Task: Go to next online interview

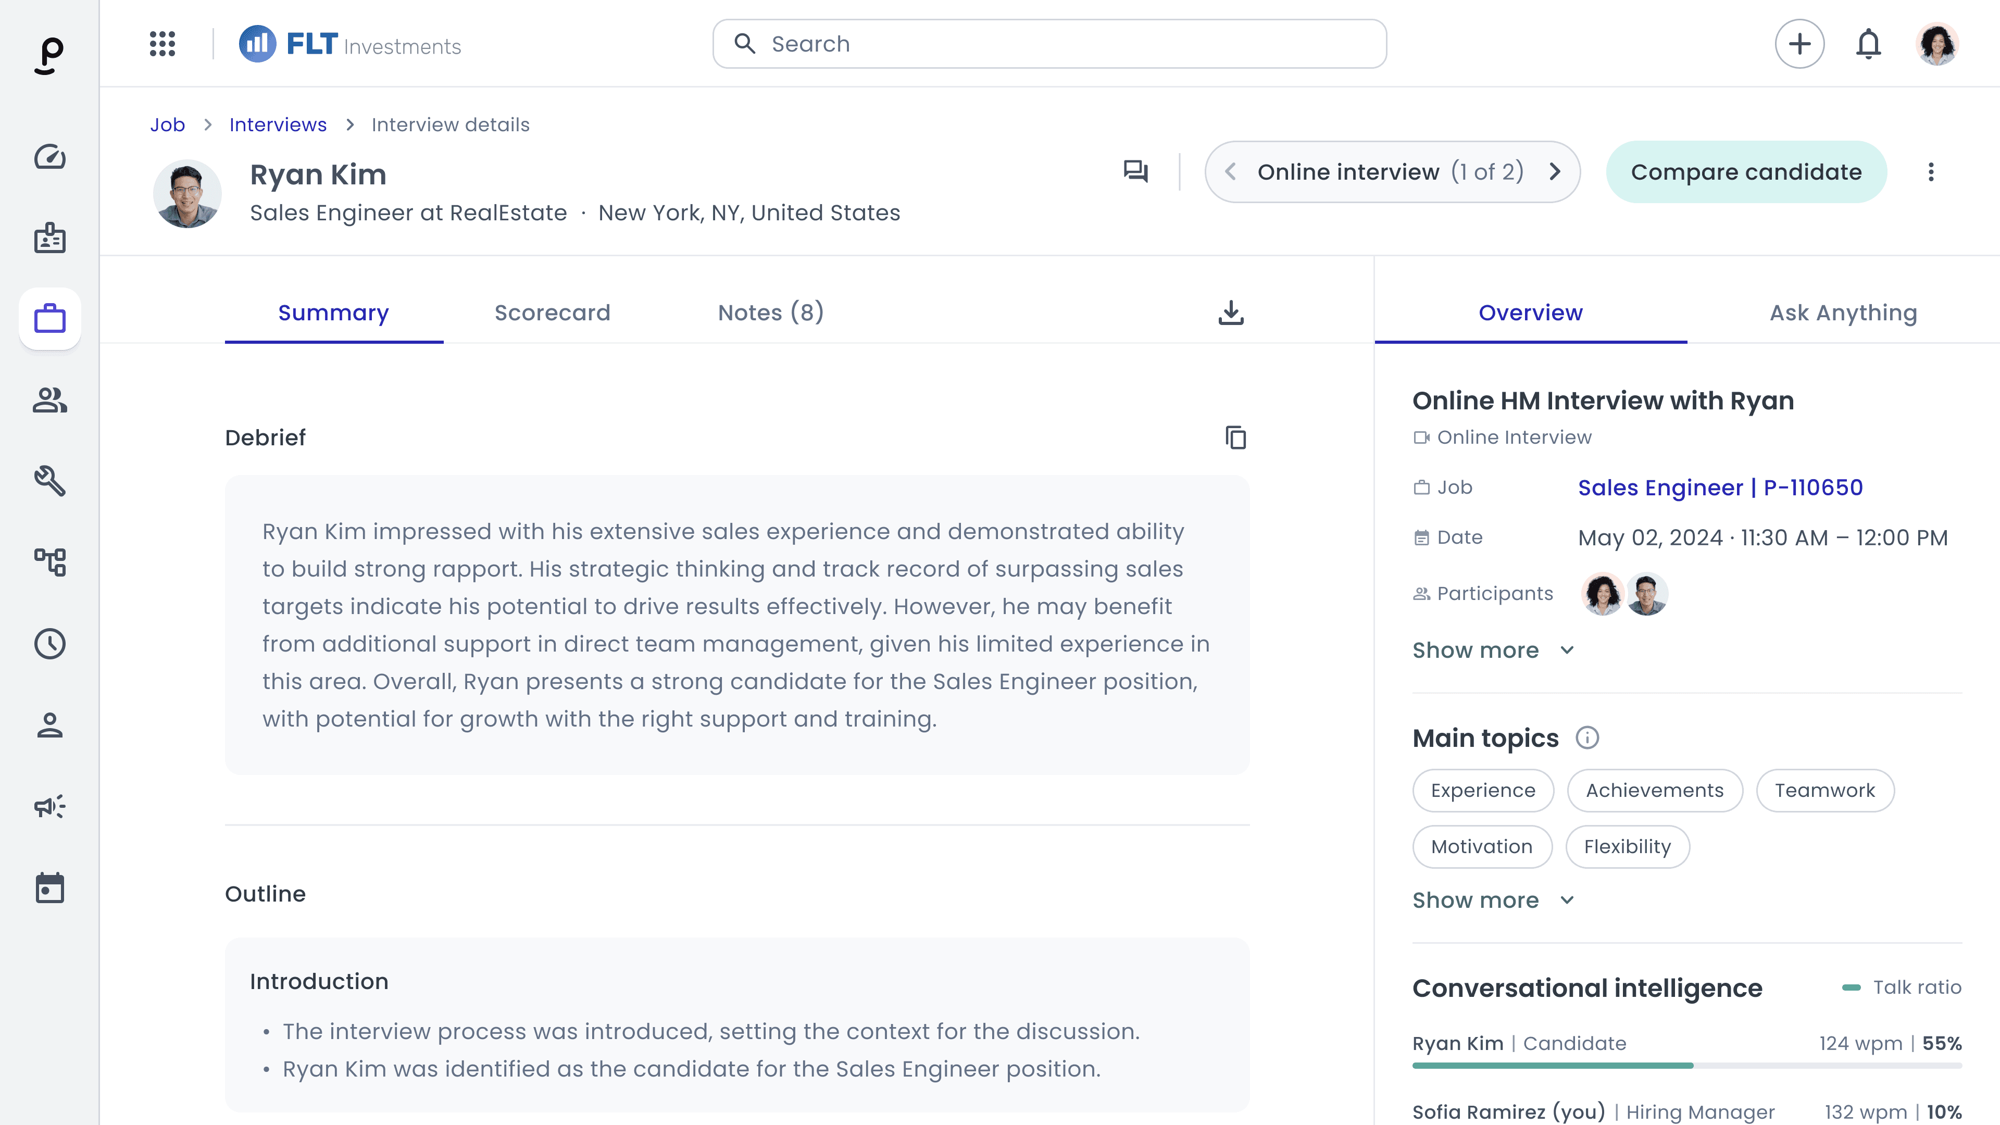Action: click(1554, 171)
